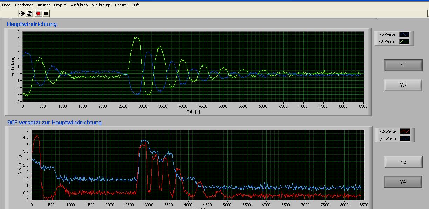The height and width of the screenshot is (209, 429).
Task: Open the Ausführen menu
Action: point(79,5)
